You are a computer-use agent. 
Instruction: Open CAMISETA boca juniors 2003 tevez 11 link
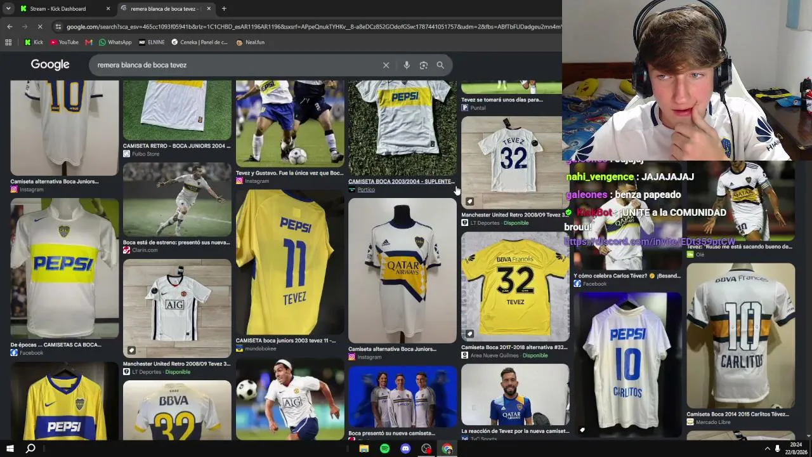tap(286, 341)
